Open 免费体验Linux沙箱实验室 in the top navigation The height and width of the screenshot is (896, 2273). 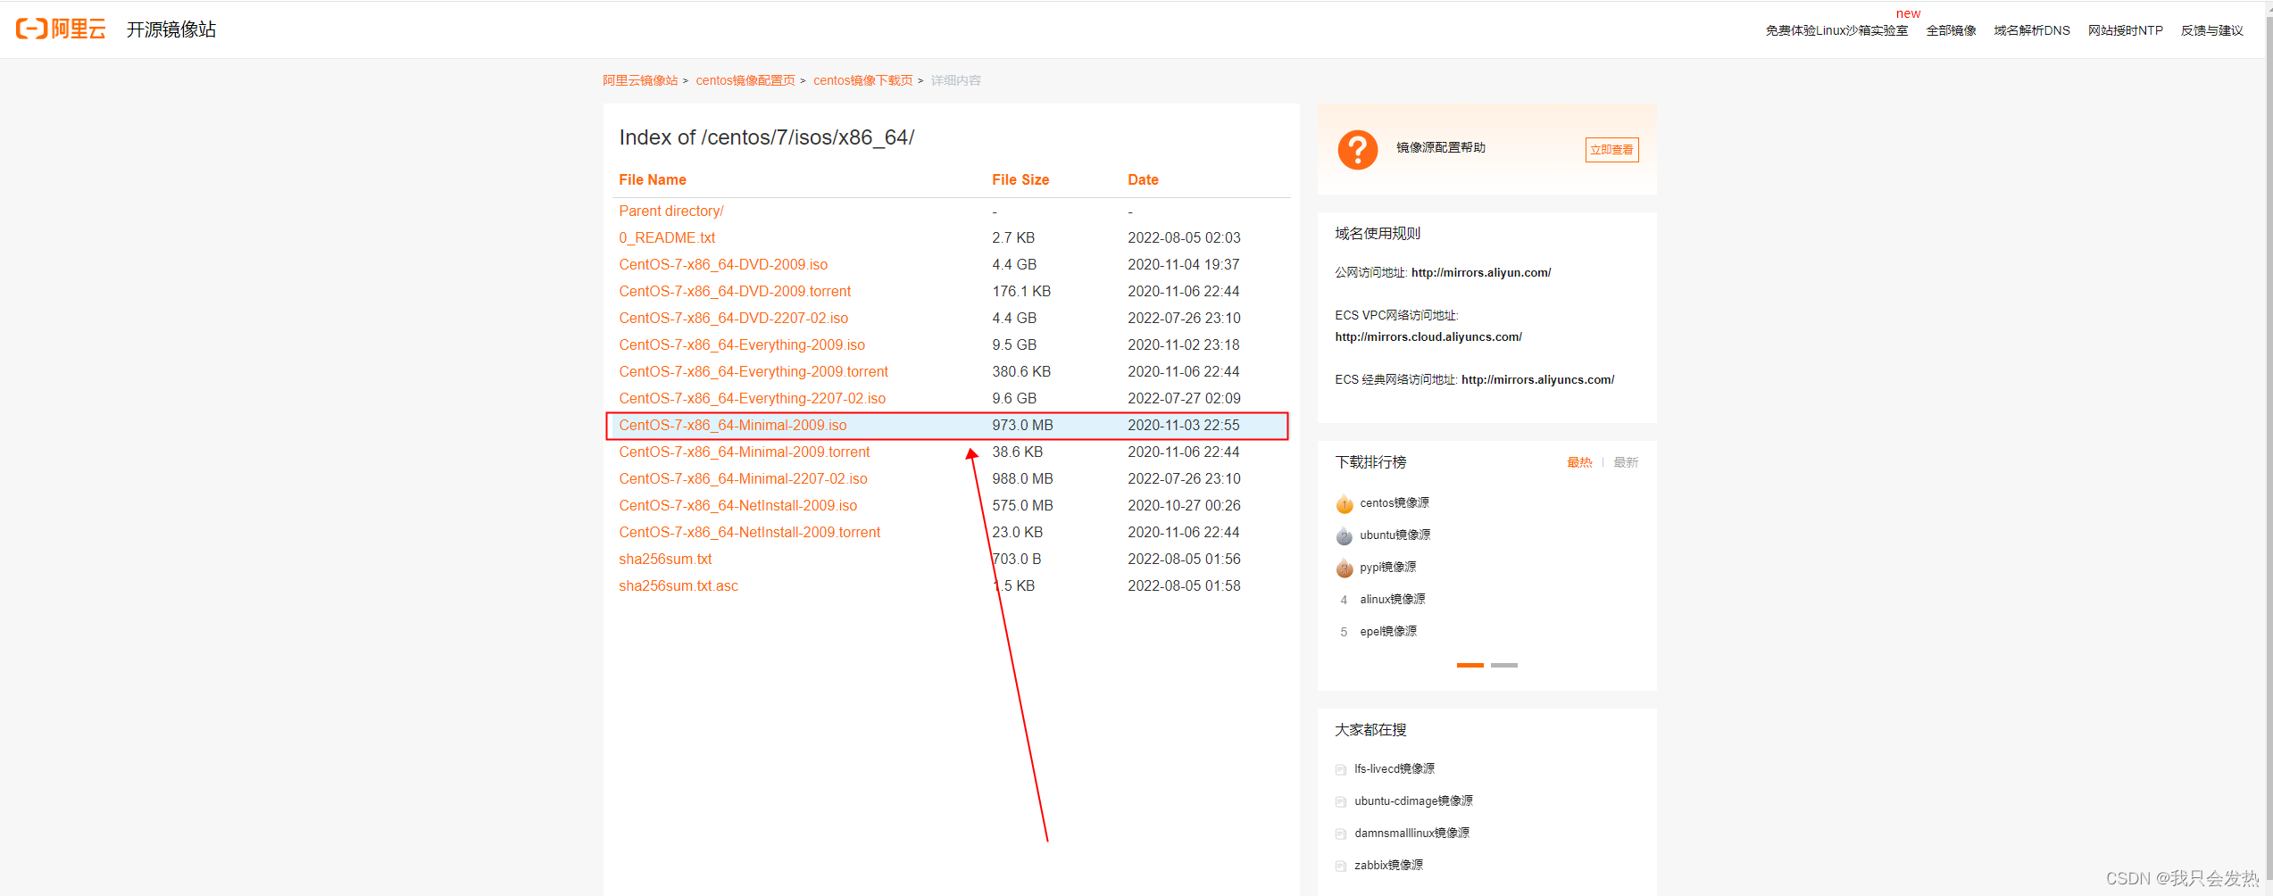[1836, 30]
